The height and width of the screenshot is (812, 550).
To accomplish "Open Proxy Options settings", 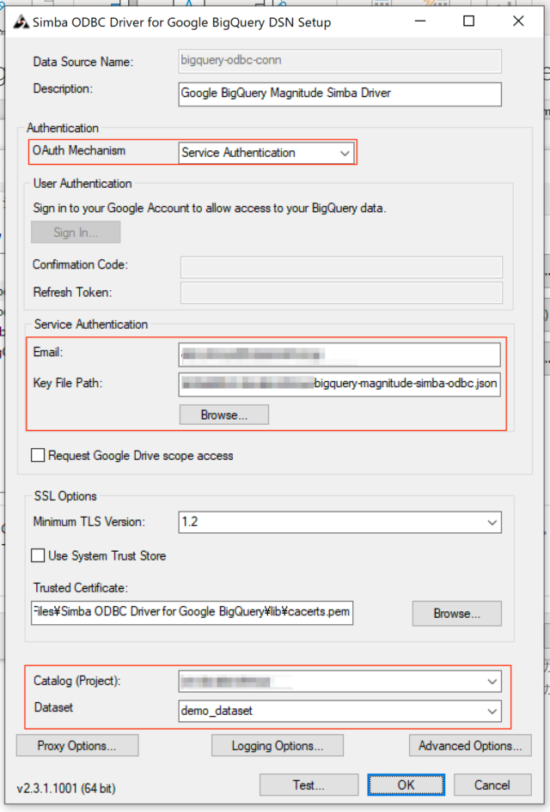I will coord(76,745).
